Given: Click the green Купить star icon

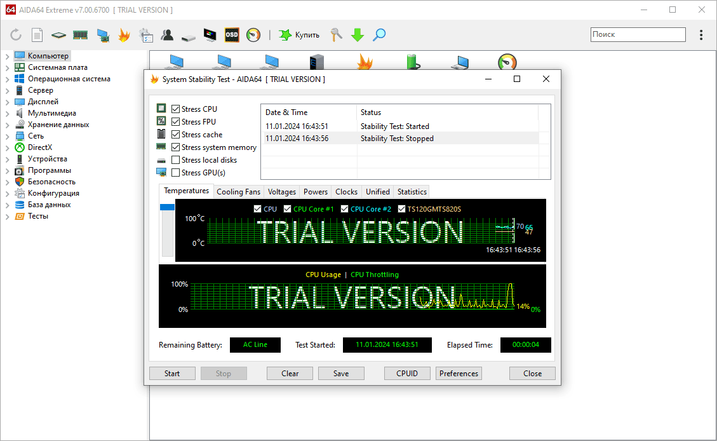Looking at the screenshot, I should (285, 35).
